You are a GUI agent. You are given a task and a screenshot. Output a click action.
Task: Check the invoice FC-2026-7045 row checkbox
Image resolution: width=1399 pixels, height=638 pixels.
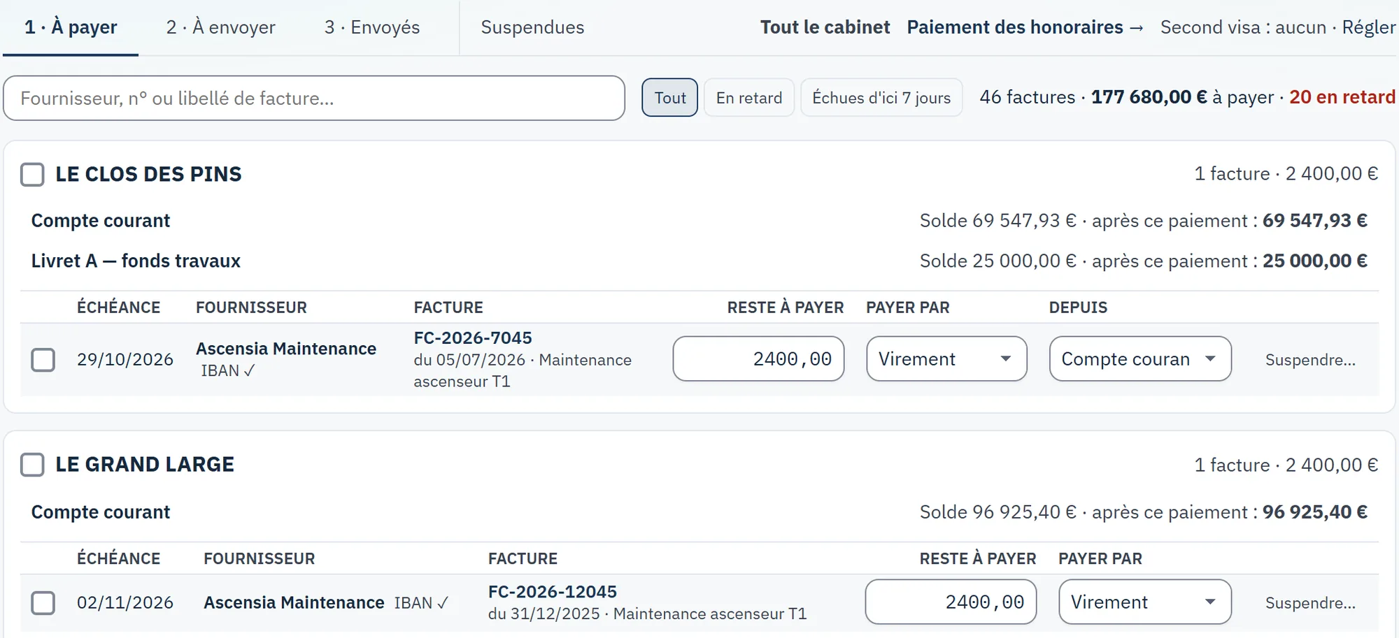point(43,359)
